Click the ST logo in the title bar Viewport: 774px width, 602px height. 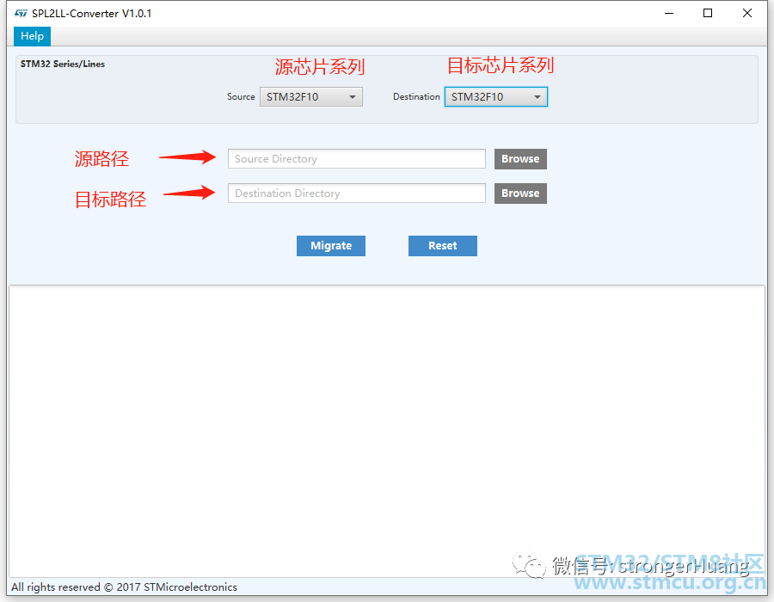pos(21,14)
